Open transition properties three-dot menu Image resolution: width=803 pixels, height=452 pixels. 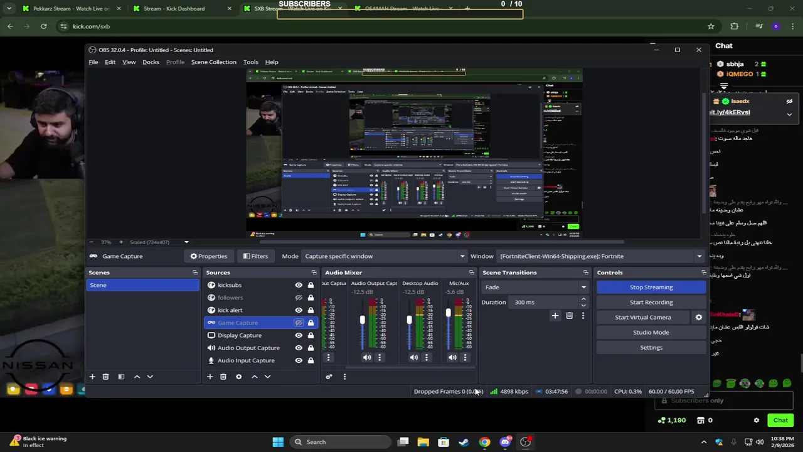coord(583,316)
